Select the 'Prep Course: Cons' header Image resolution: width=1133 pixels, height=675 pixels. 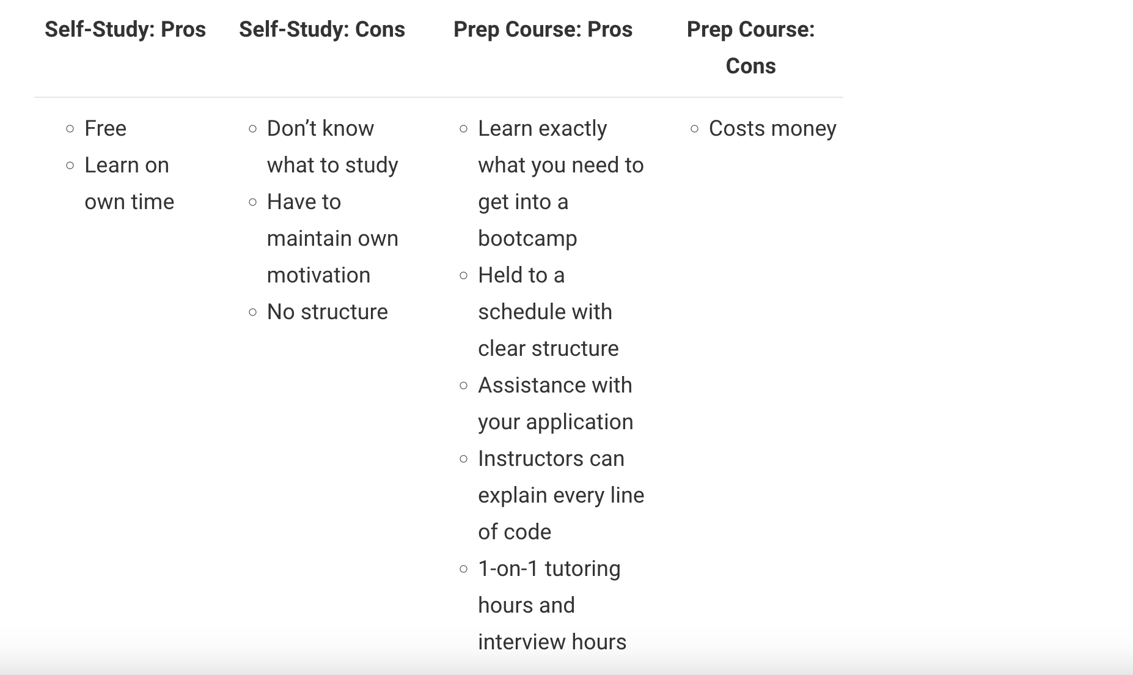click(x=750, y=48)
